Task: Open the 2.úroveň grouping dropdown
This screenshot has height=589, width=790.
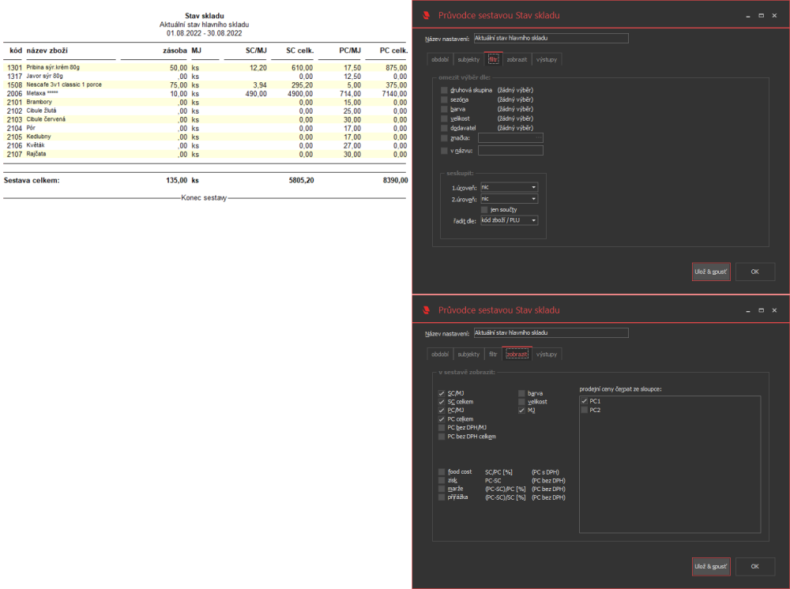Action: click(509, 199)
